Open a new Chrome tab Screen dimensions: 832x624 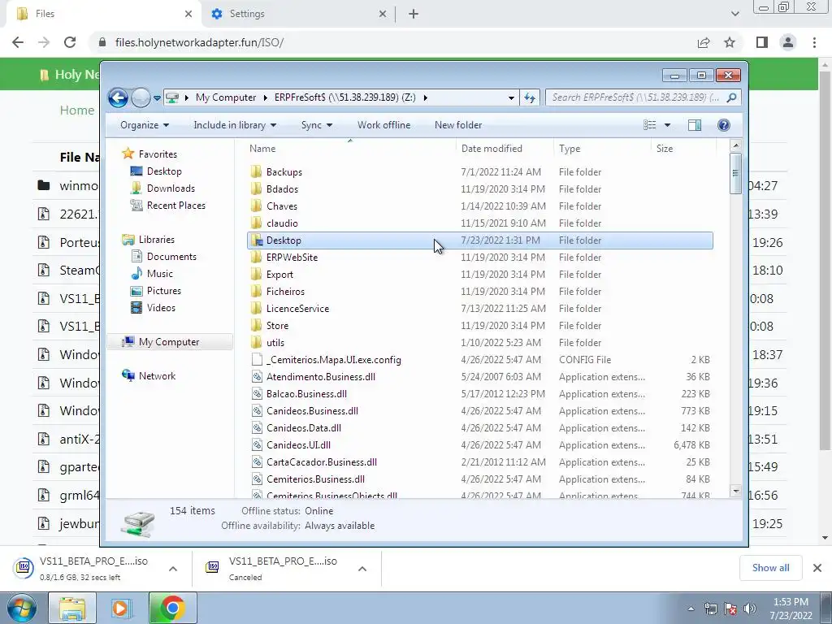[414, 14]
